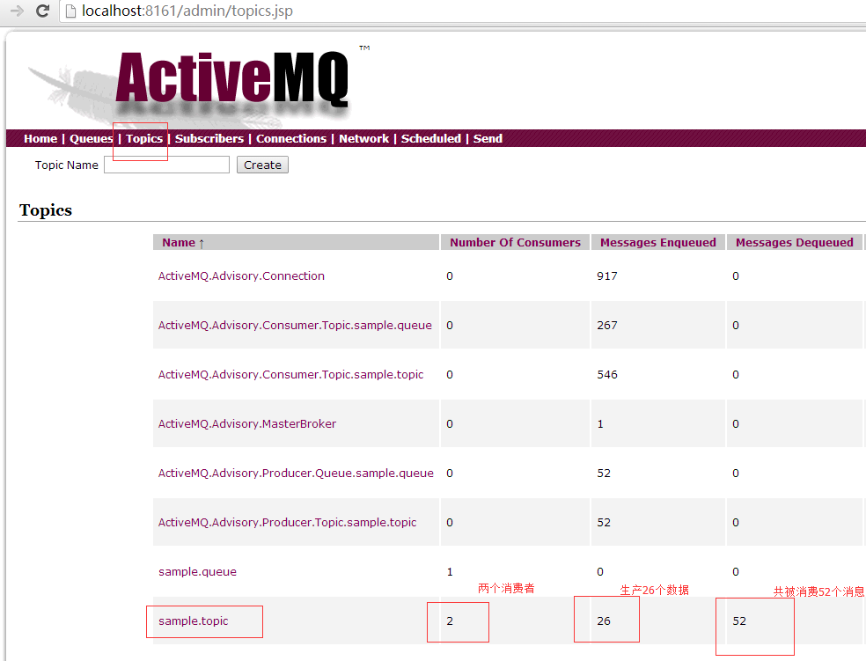Open the Scheduled menu item
Screen dimensions: 866x661
[x=430, y=138]
